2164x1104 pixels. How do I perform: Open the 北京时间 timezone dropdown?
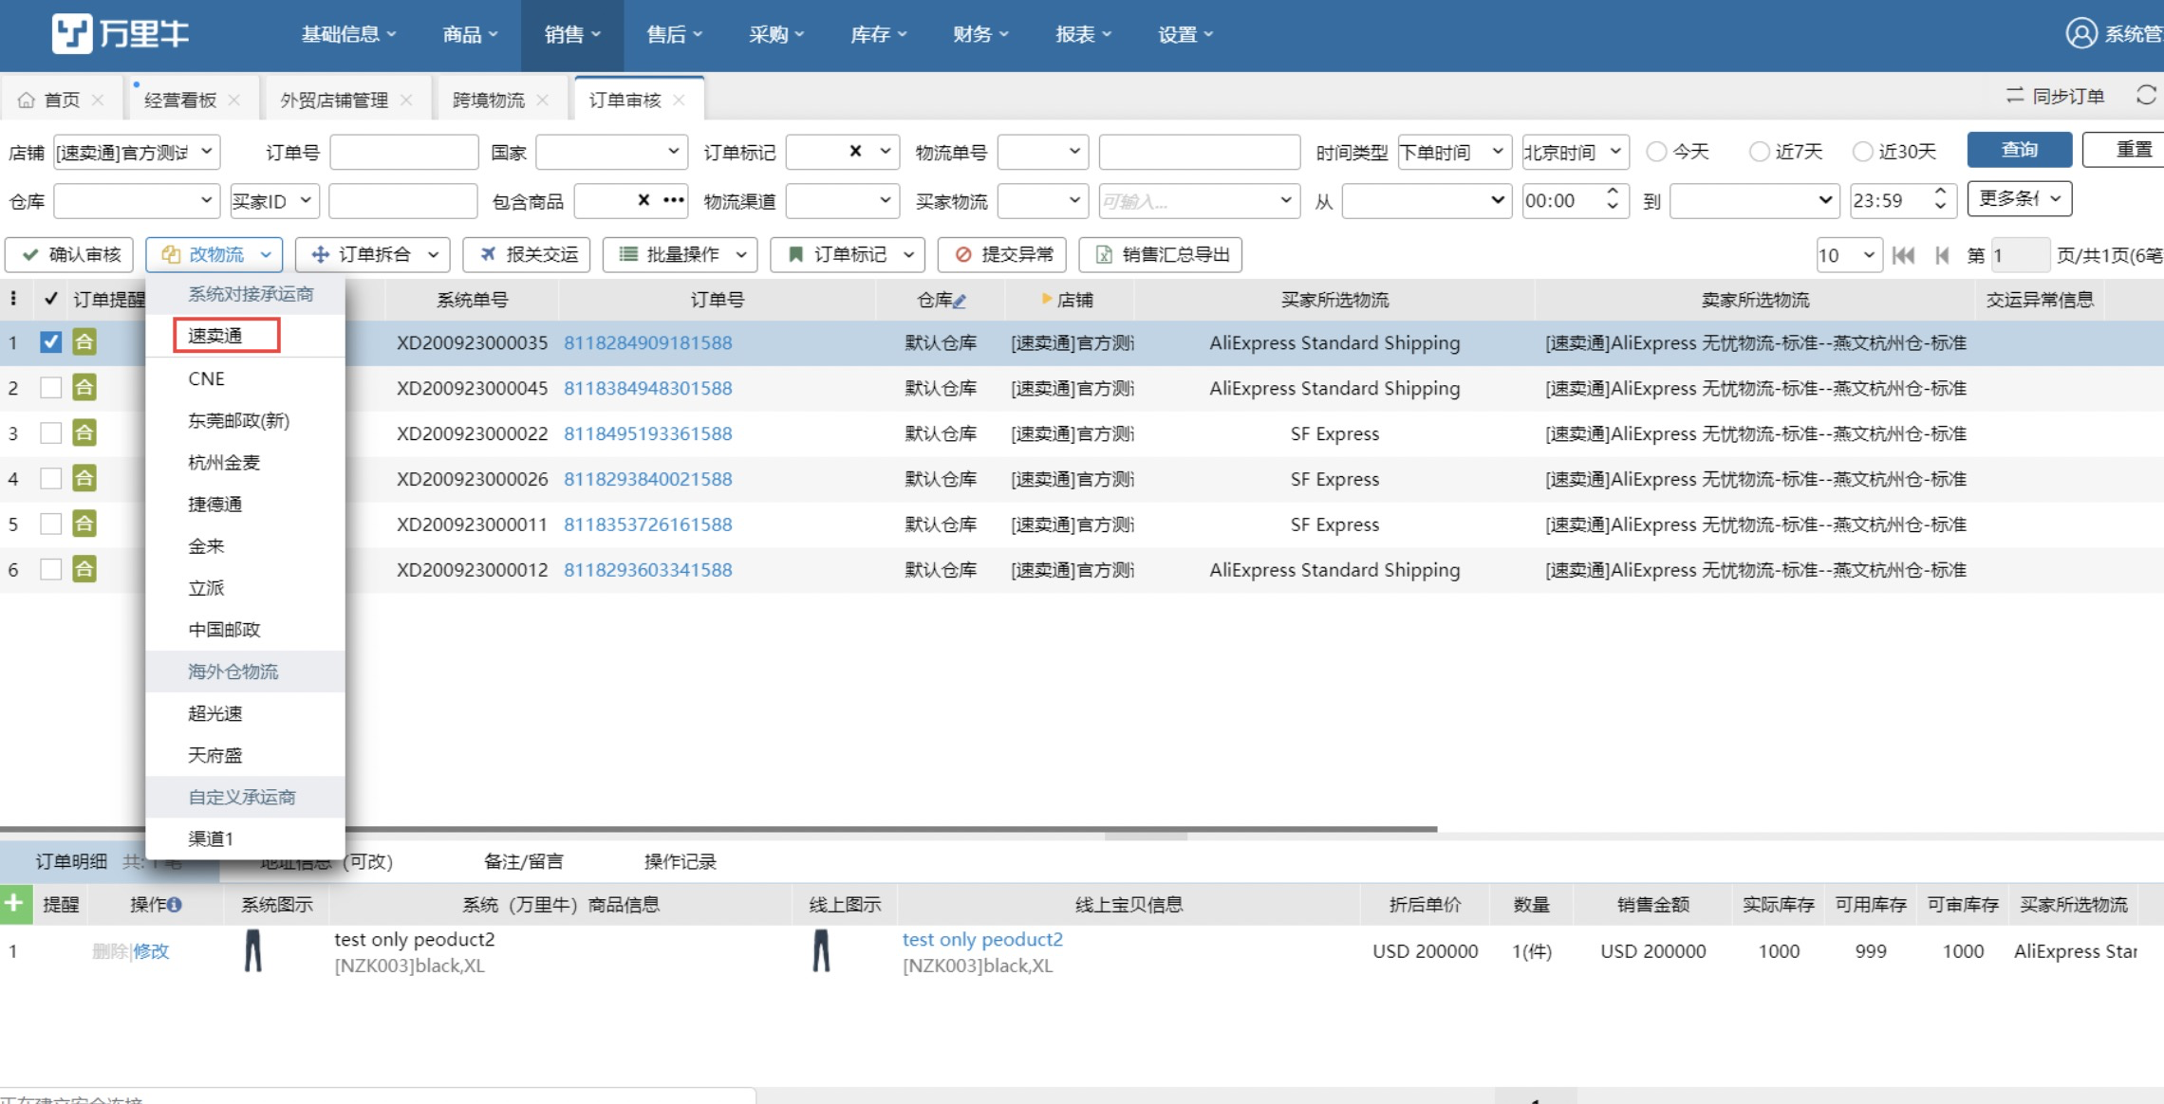coord(1576,152)
